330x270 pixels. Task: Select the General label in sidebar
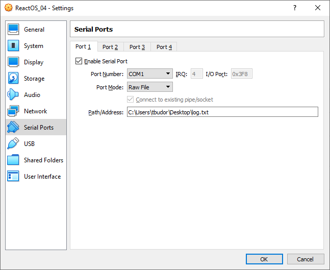[34, 30]
